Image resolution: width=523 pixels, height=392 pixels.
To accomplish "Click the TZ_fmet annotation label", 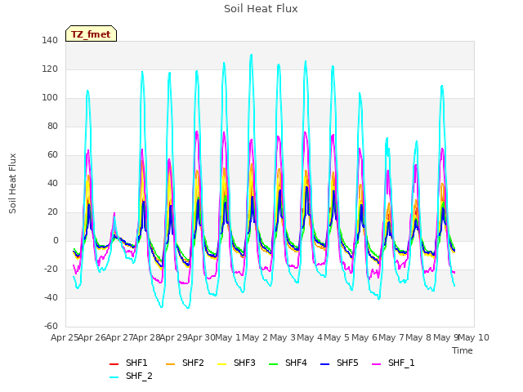I will [91, 34].
